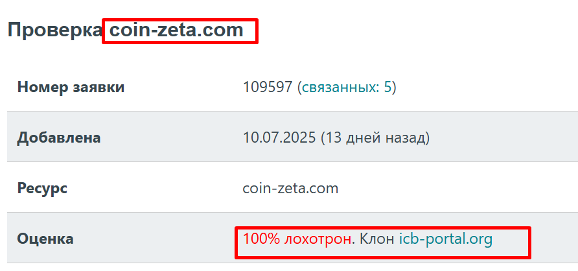Screen dimensions: 578x271
Task: Click coin-zeta.com in the page heading
Action: point(176,30)
